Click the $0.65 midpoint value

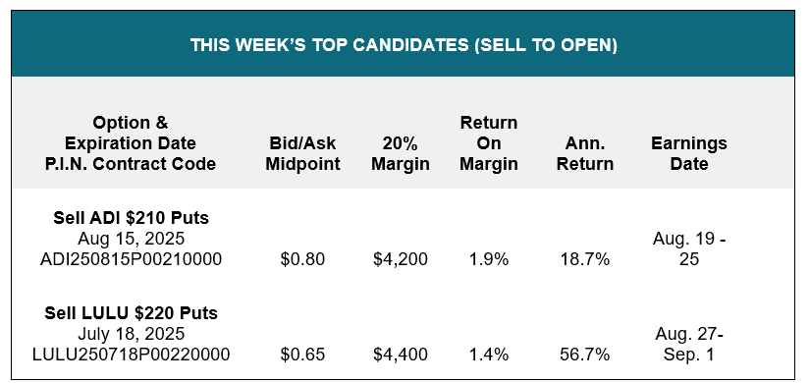[x=302, y=355]
